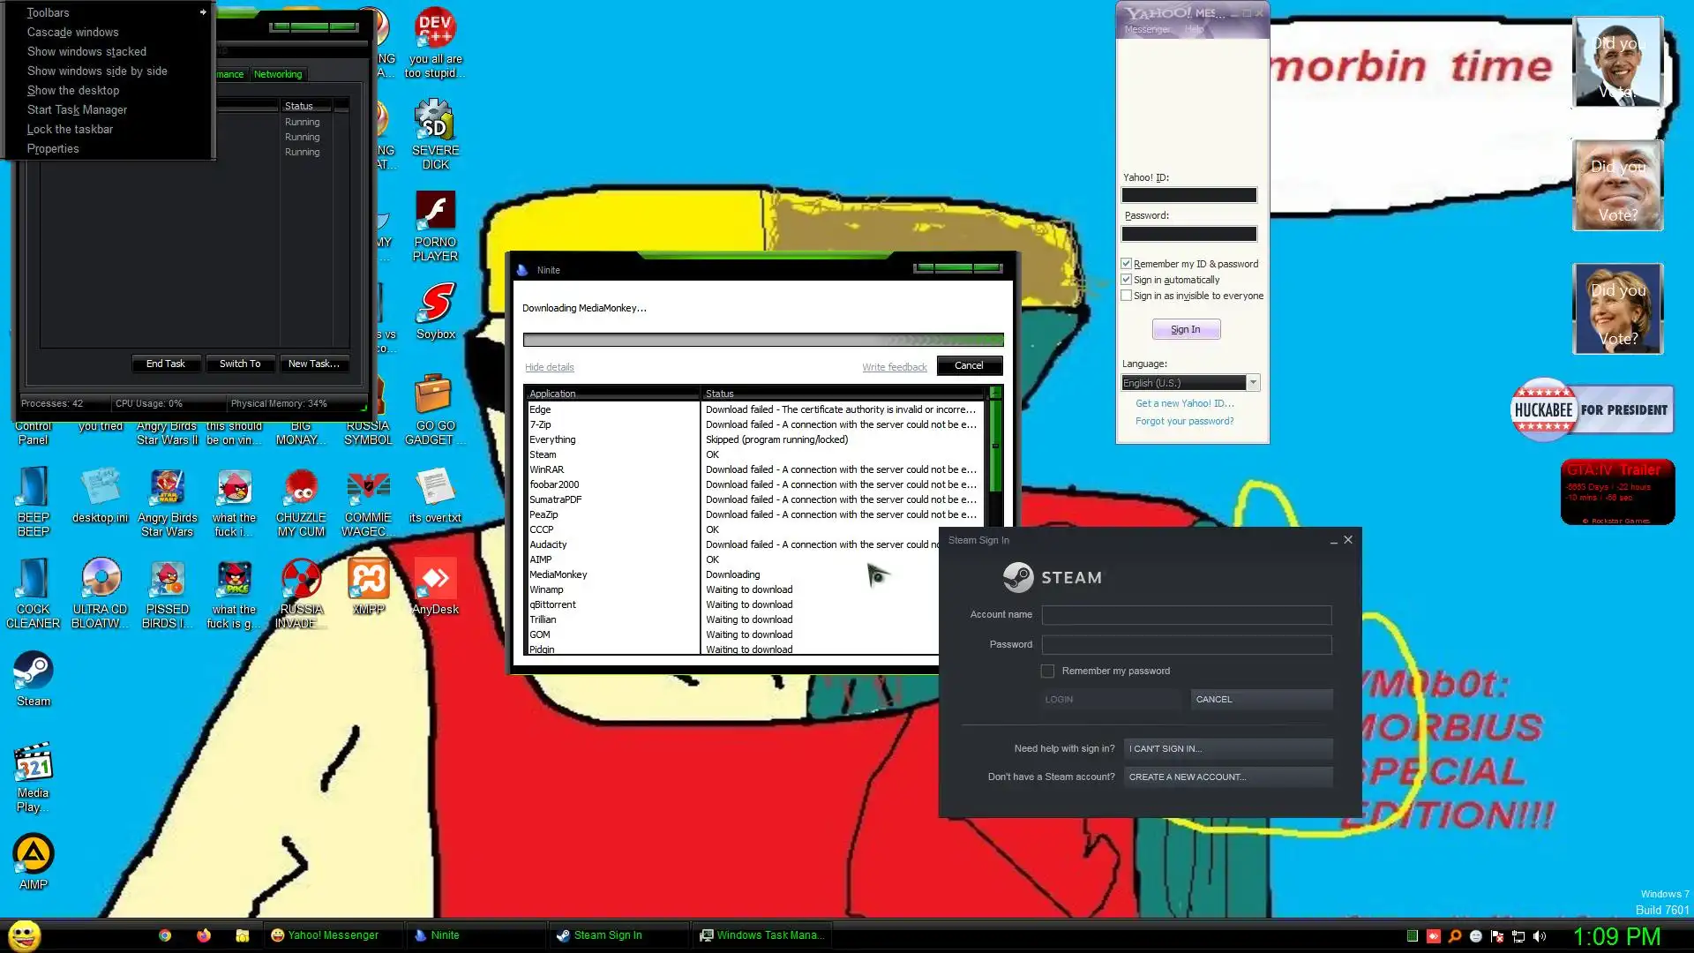Click the Steam Account name field

(1186, 615)
